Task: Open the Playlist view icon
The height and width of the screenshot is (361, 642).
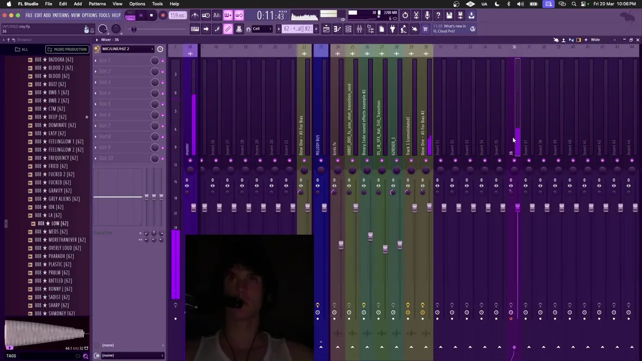Action: (326, 29)
